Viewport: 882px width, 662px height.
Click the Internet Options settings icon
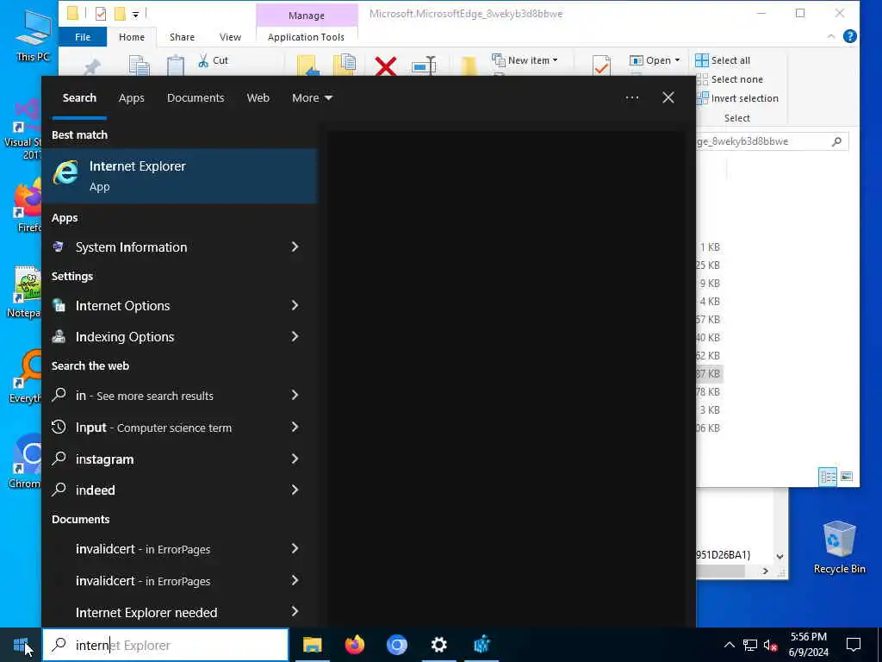coord(58,305)
